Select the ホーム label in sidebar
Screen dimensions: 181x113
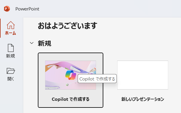[x=10, y=33]
